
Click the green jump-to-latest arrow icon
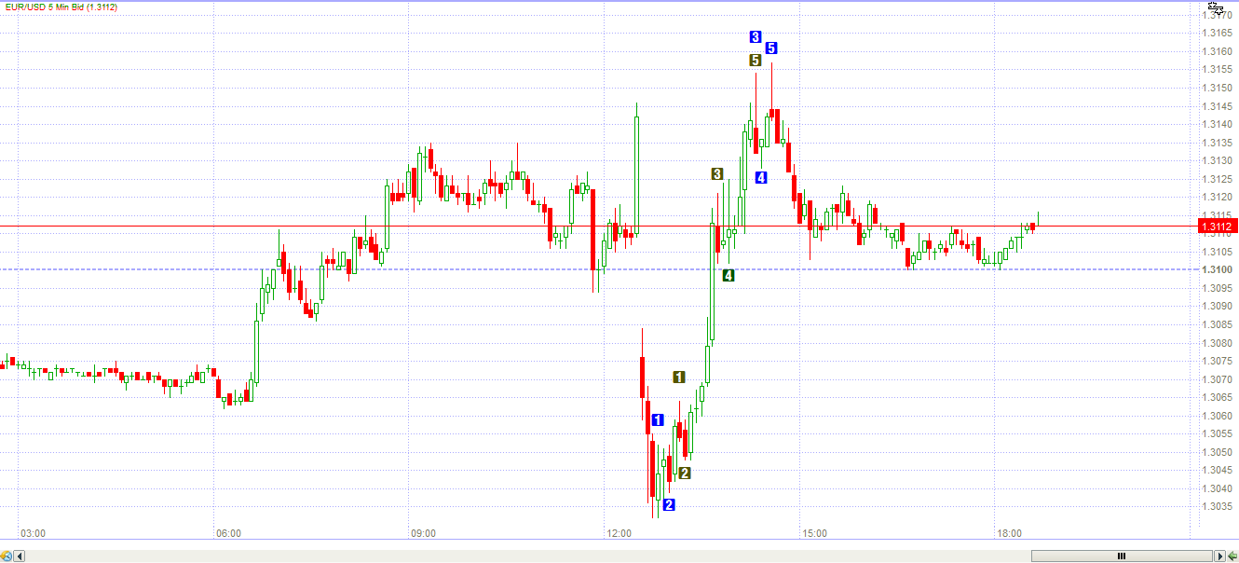[1232, 556]
